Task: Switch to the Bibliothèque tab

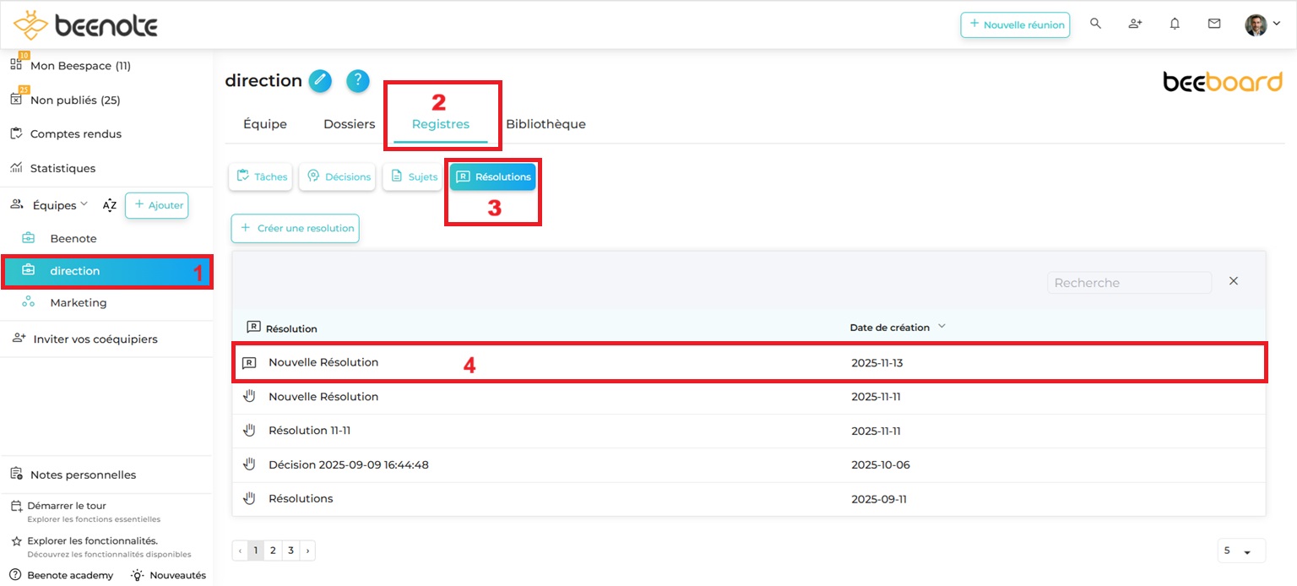Action: [x=545, y=124]
